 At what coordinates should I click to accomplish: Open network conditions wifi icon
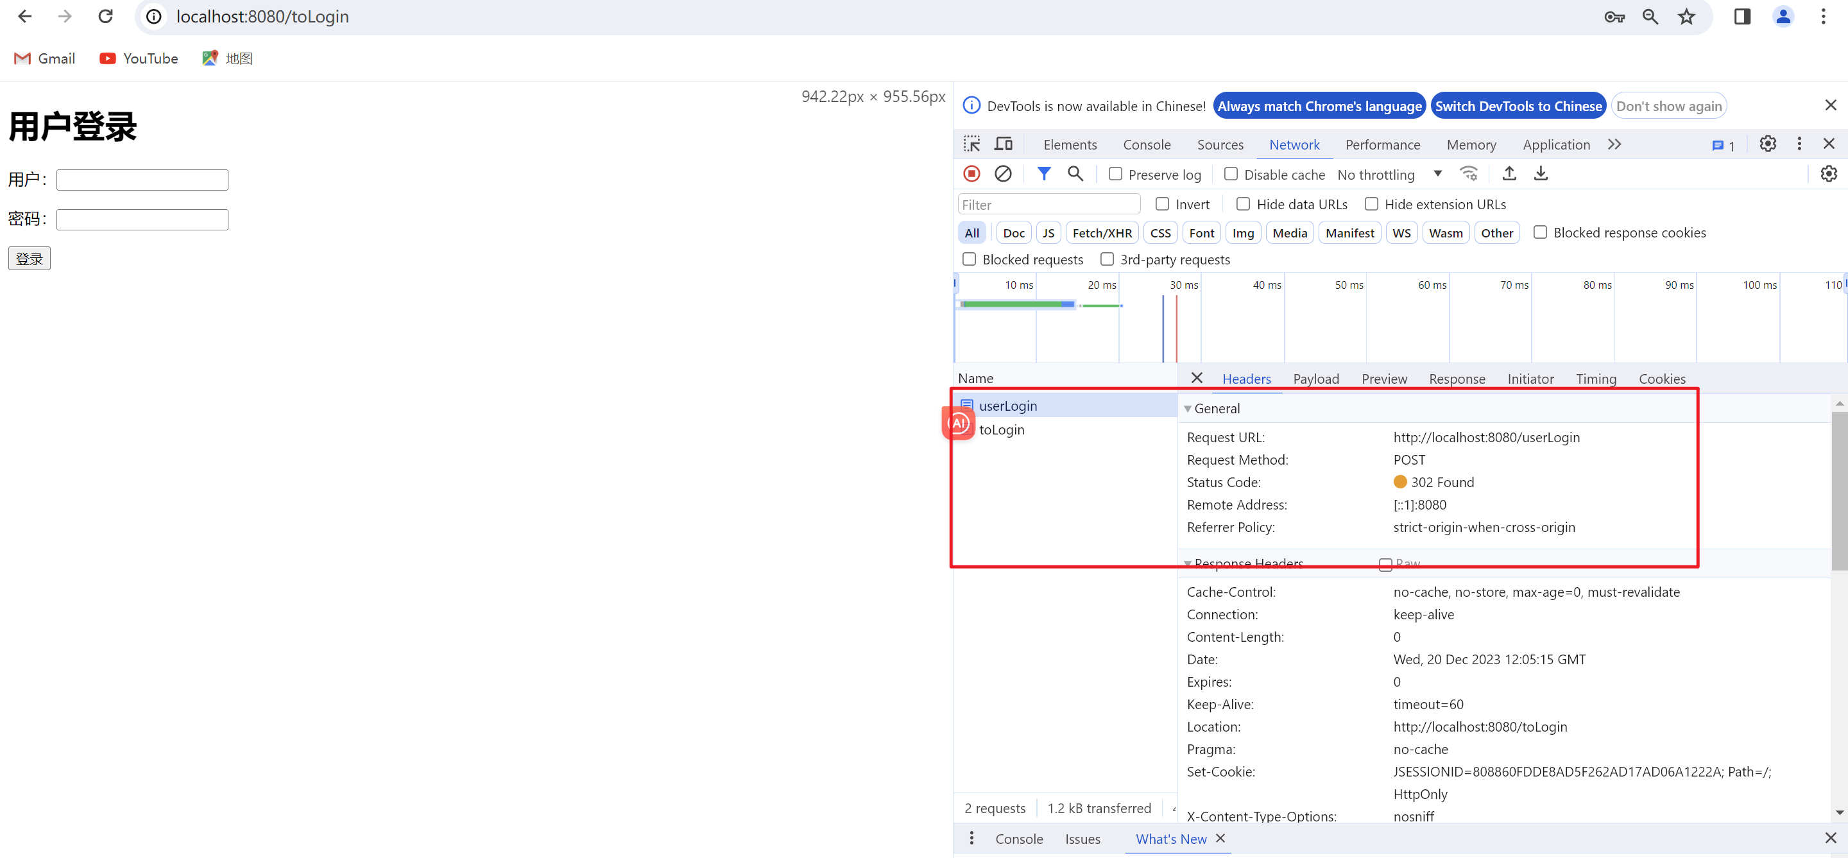coord(1469,174)
